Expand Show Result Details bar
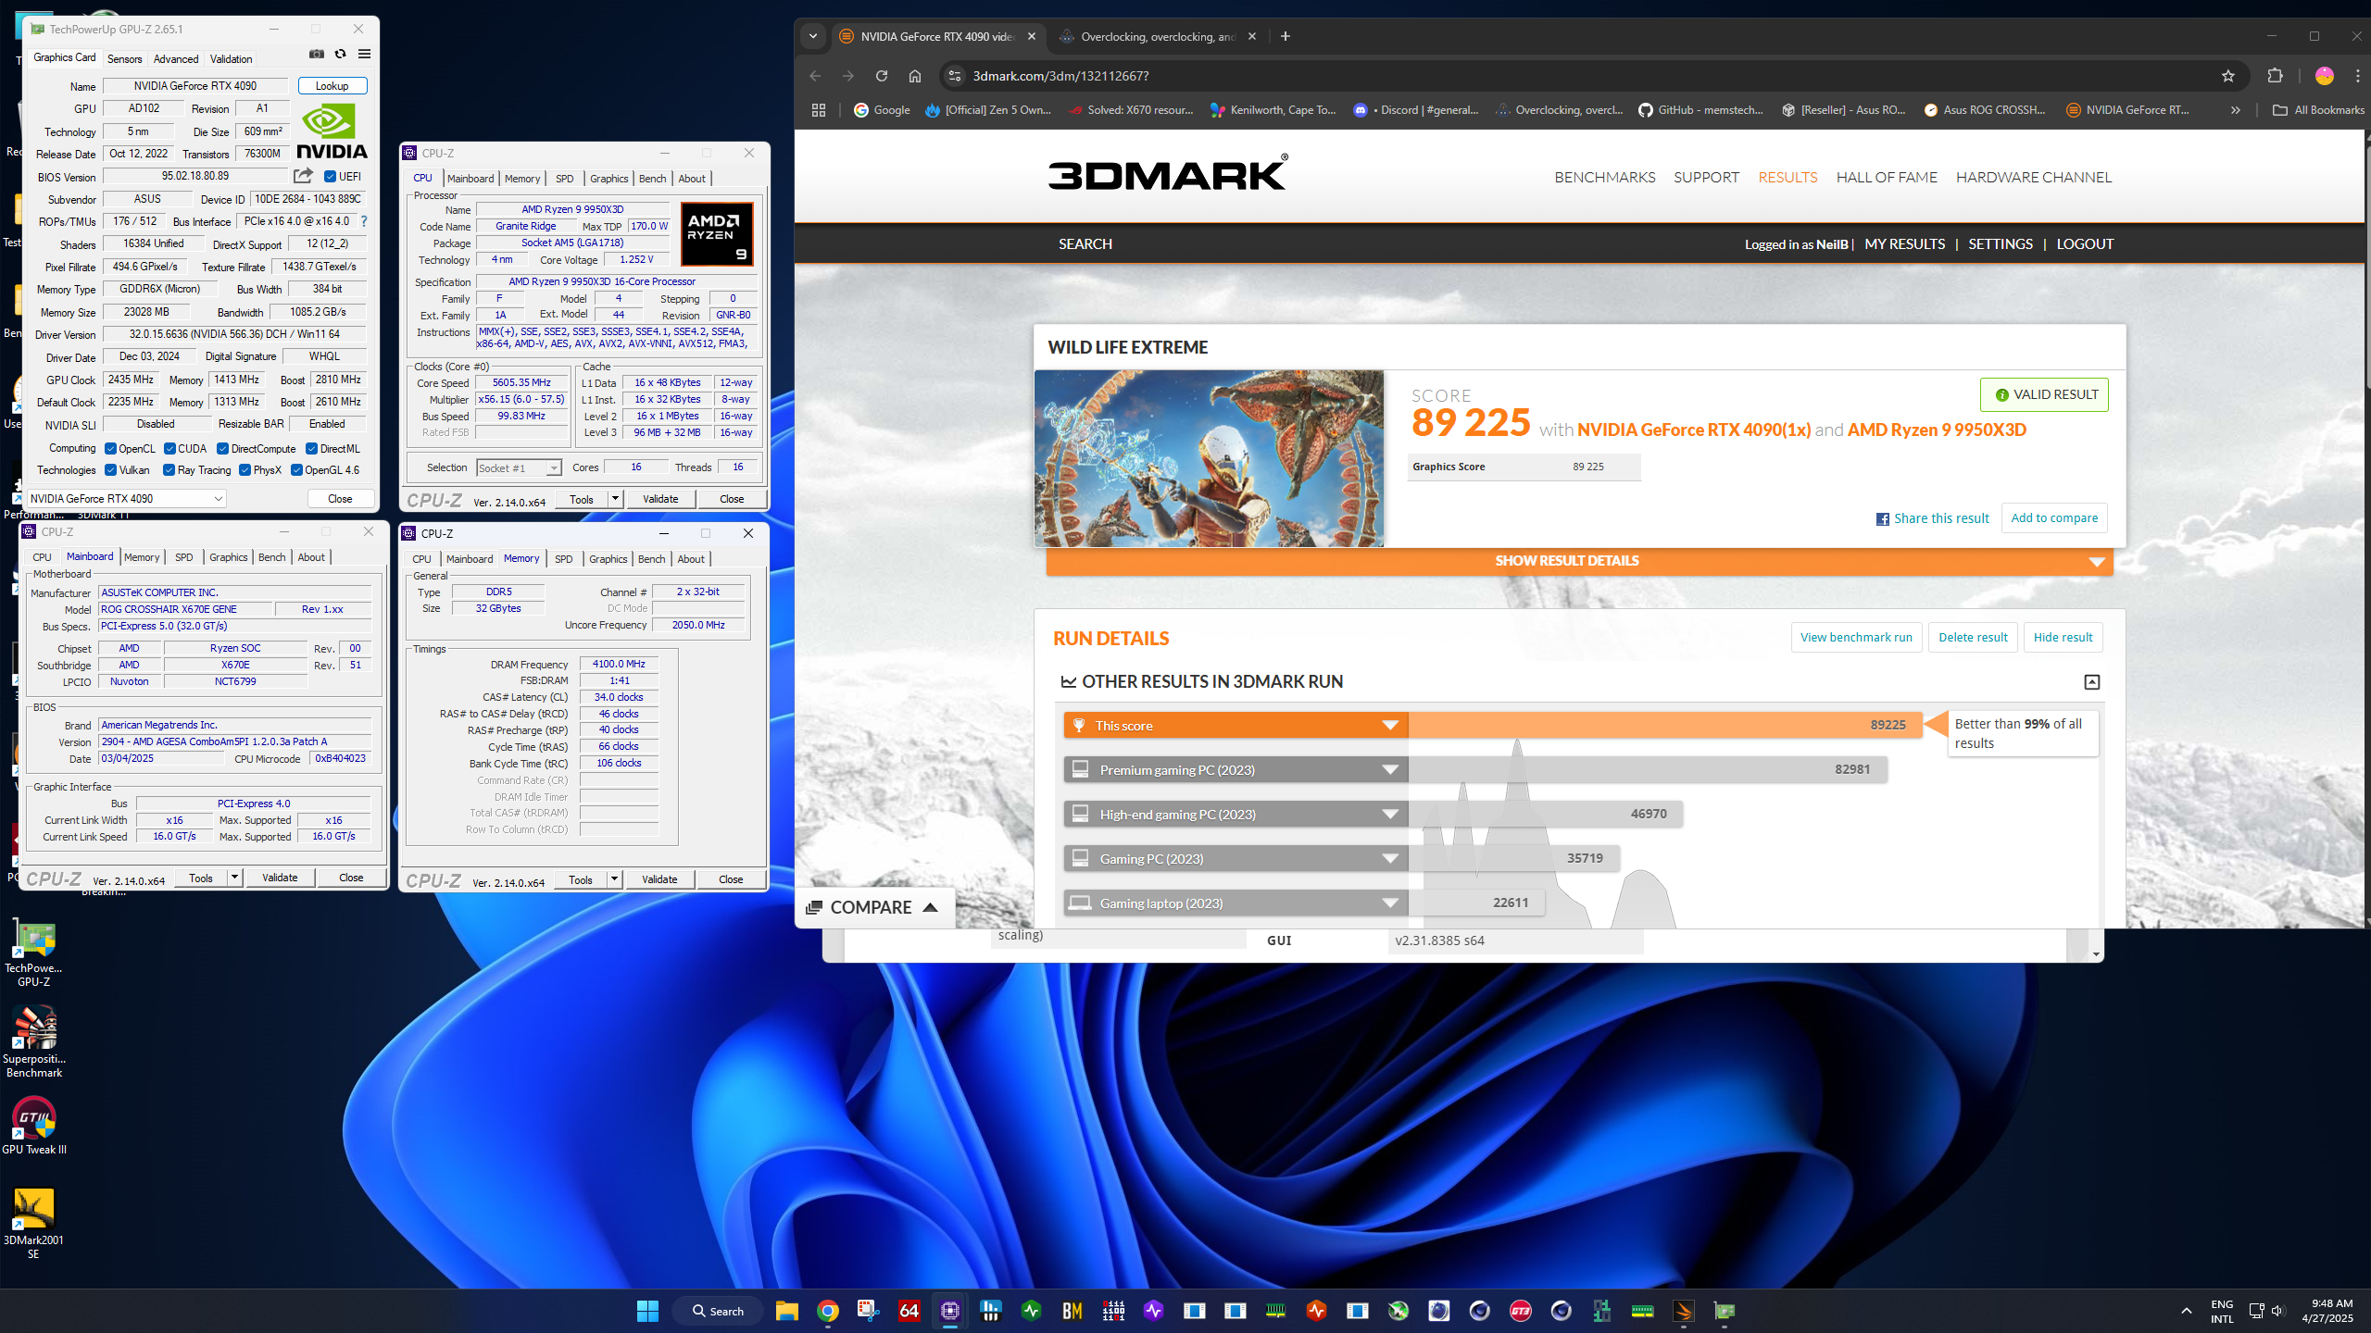2371x1333 pixels. point(1579,561)
